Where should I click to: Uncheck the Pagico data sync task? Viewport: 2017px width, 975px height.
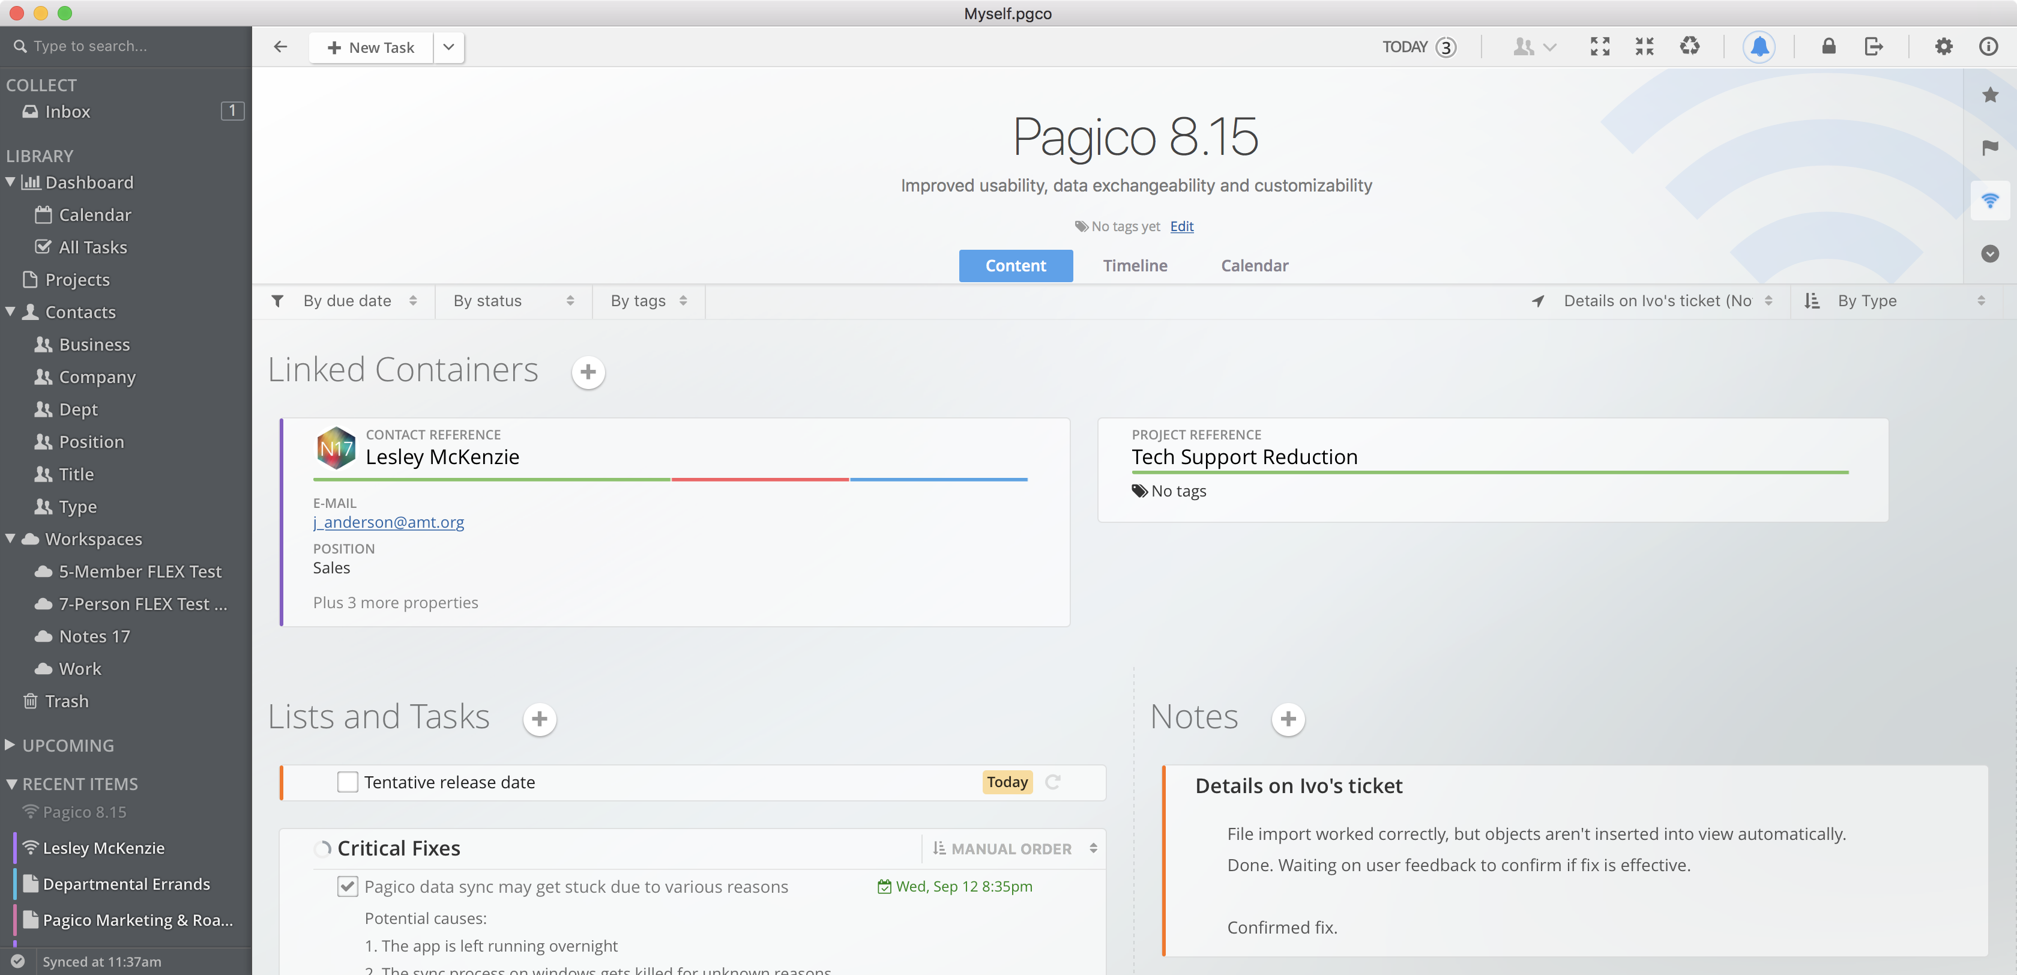pyautogui.click(x=348, y=887)
